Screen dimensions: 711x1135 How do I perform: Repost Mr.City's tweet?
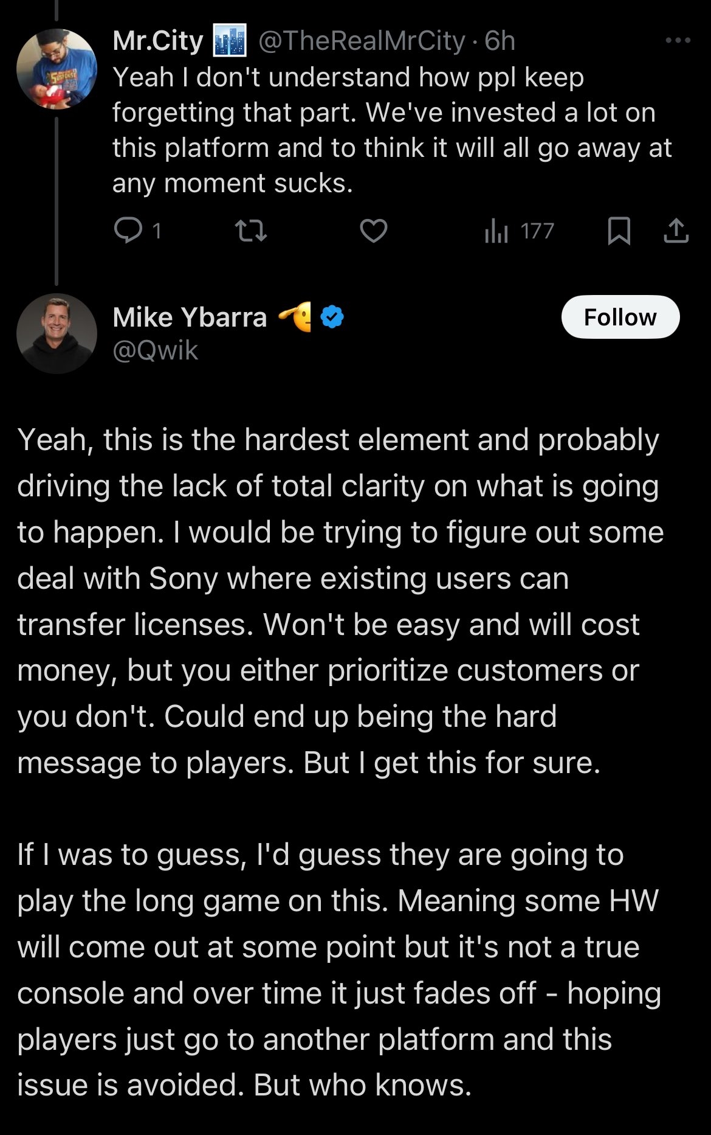pos(250,231)
